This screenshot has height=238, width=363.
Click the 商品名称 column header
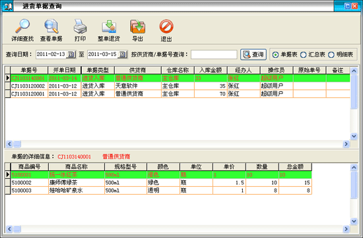[77, 167]
